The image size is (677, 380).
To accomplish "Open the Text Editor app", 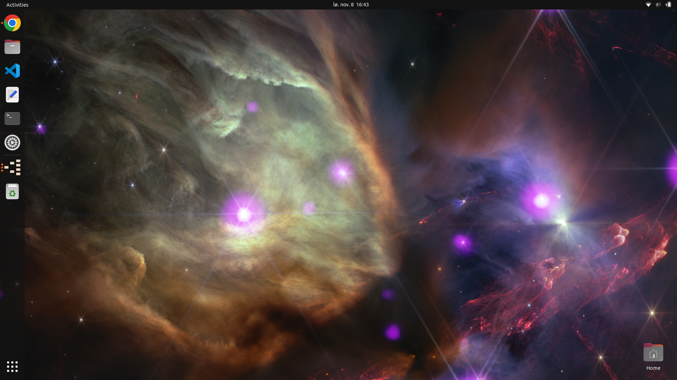I will [12, 95].
